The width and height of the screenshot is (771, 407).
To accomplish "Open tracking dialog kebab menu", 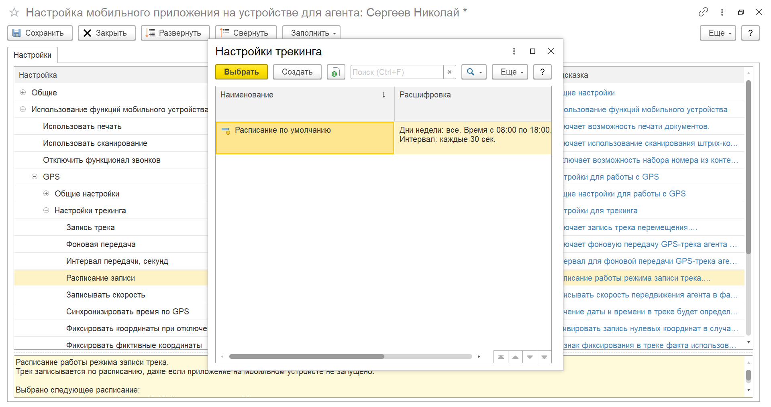I will point(514,51).
